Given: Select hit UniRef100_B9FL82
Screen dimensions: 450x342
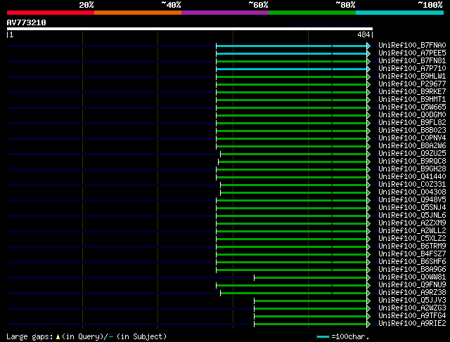Looking at the screenshot, I should click(412, 123).
